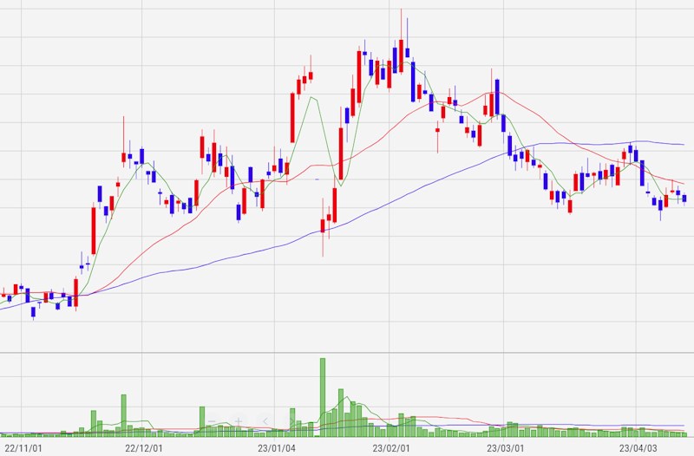Select the 23/04/03 date axis label

(638, 448)
